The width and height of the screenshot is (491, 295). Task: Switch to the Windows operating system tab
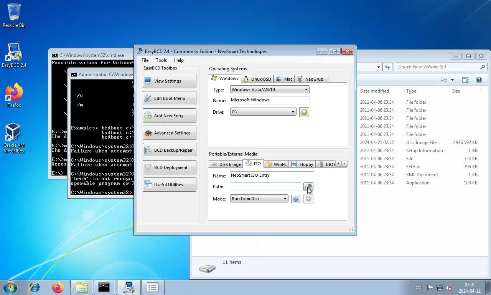(x=225, y=78)
